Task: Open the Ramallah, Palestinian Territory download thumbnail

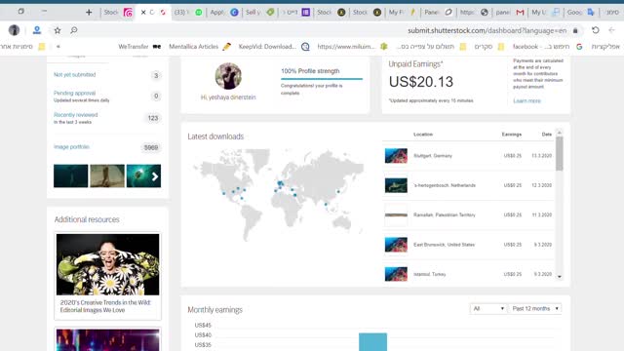Action: coord(396,214)
